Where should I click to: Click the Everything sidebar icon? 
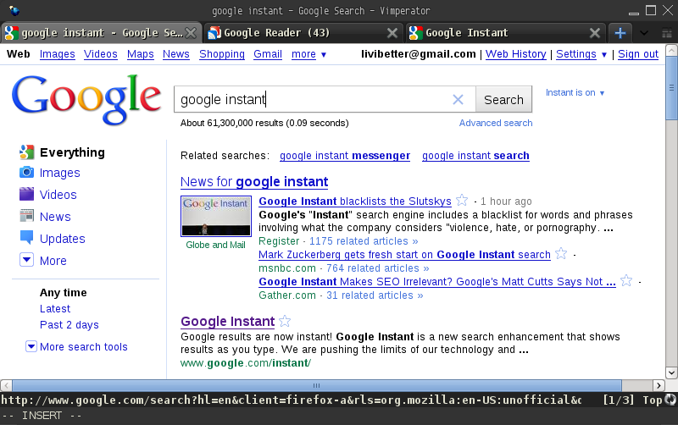coord(27,152)
